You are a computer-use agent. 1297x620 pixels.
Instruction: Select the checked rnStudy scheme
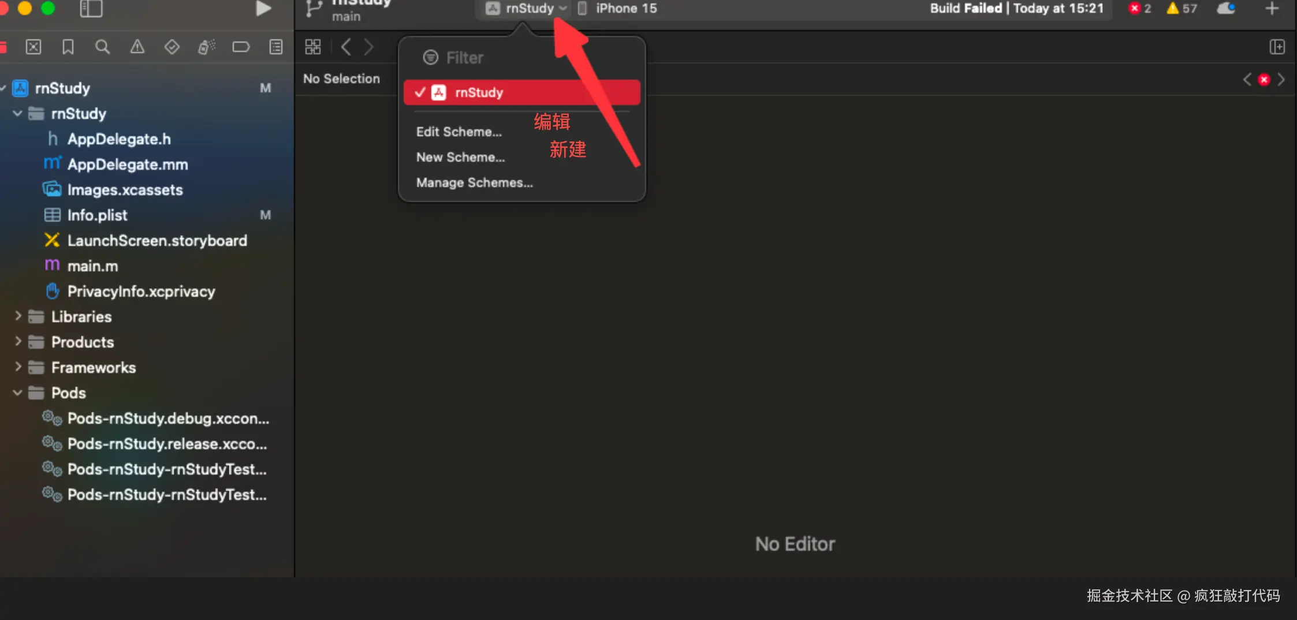tap(522, 92)
